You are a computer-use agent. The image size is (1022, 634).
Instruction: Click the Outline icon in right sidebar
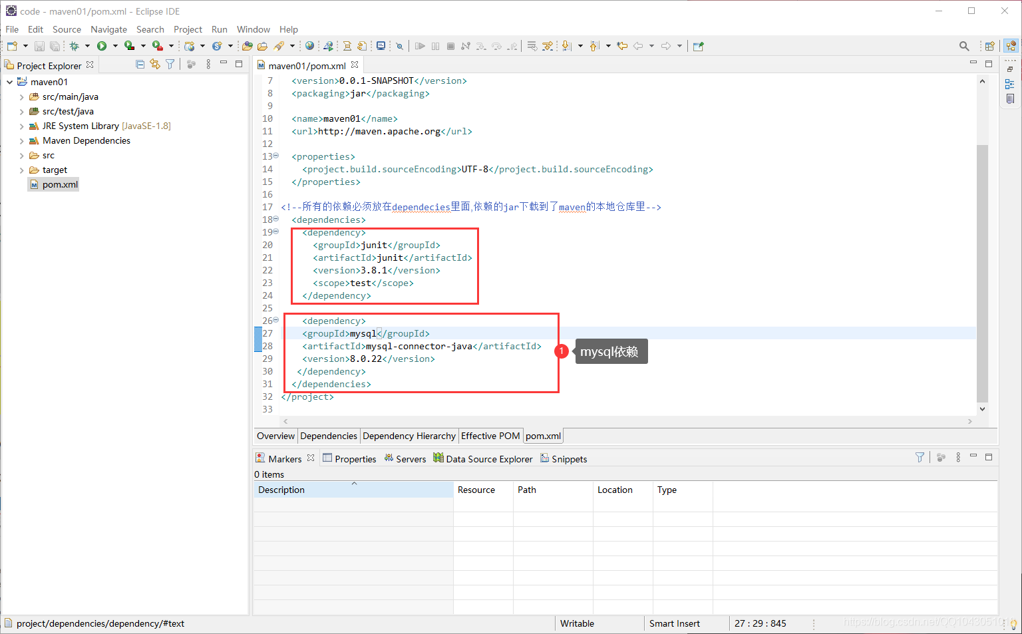1010,84
